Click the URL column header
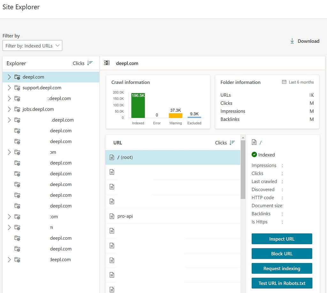This screenshot has height=293, width=327. pos(118,143)
